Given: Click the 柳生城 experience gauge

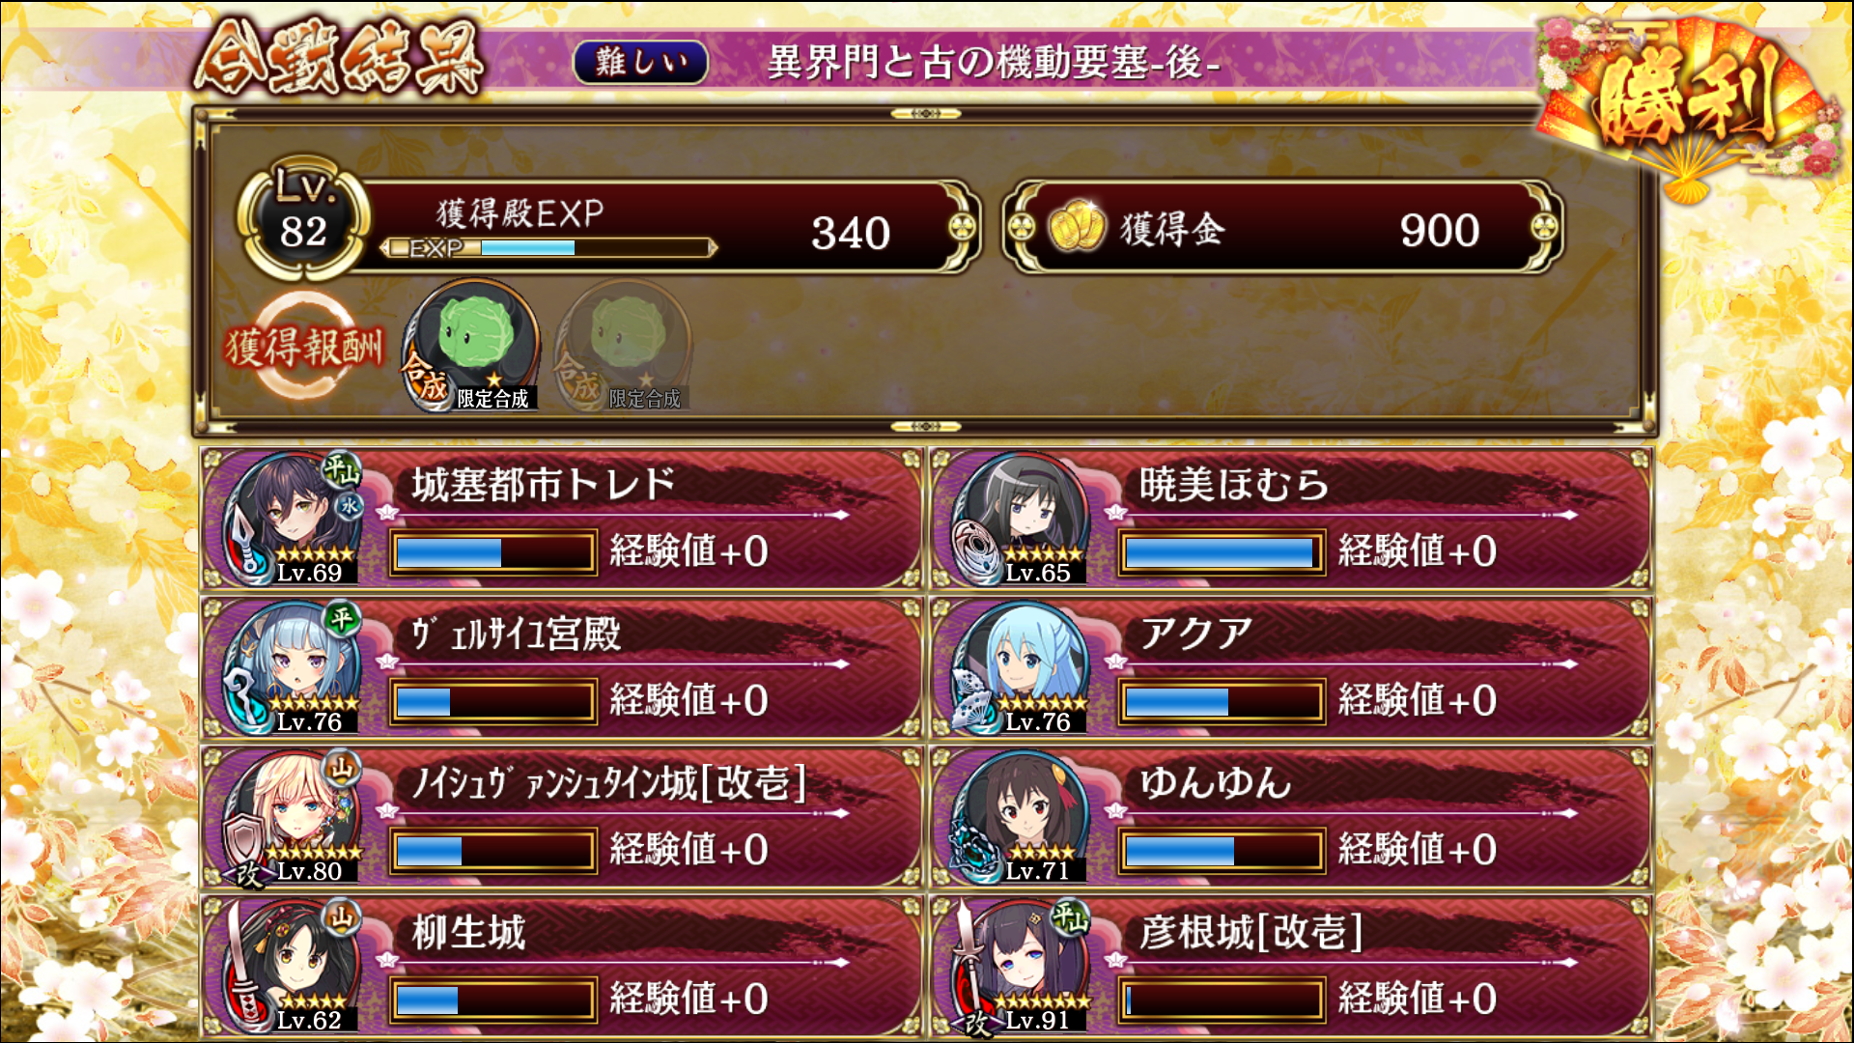Looking at the screenshot, I should pyautogui.click(x=492, y=1001).
